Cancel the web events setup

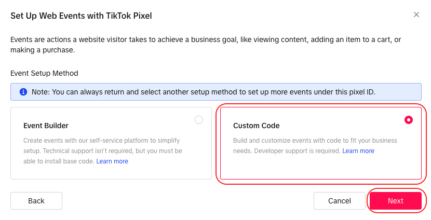coord(340,201)
